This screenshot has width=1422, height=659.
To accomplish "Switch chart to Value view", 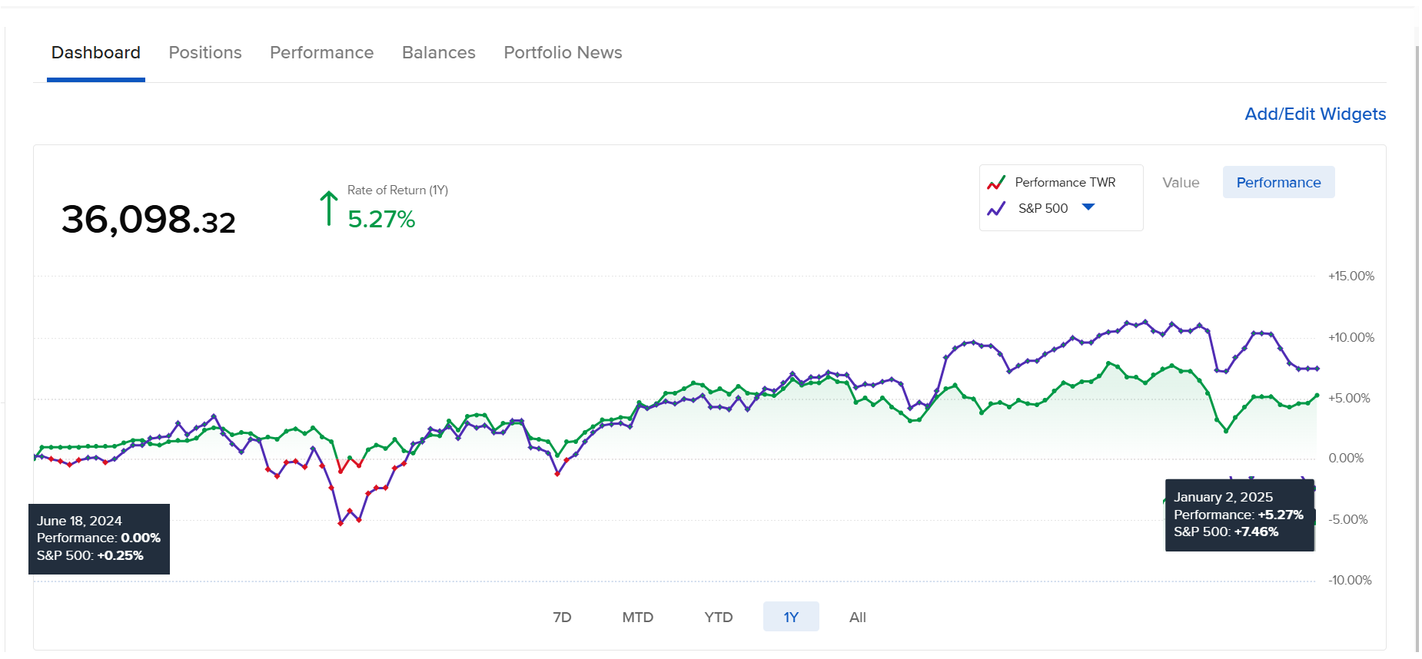I will [x=1180, y=183].
